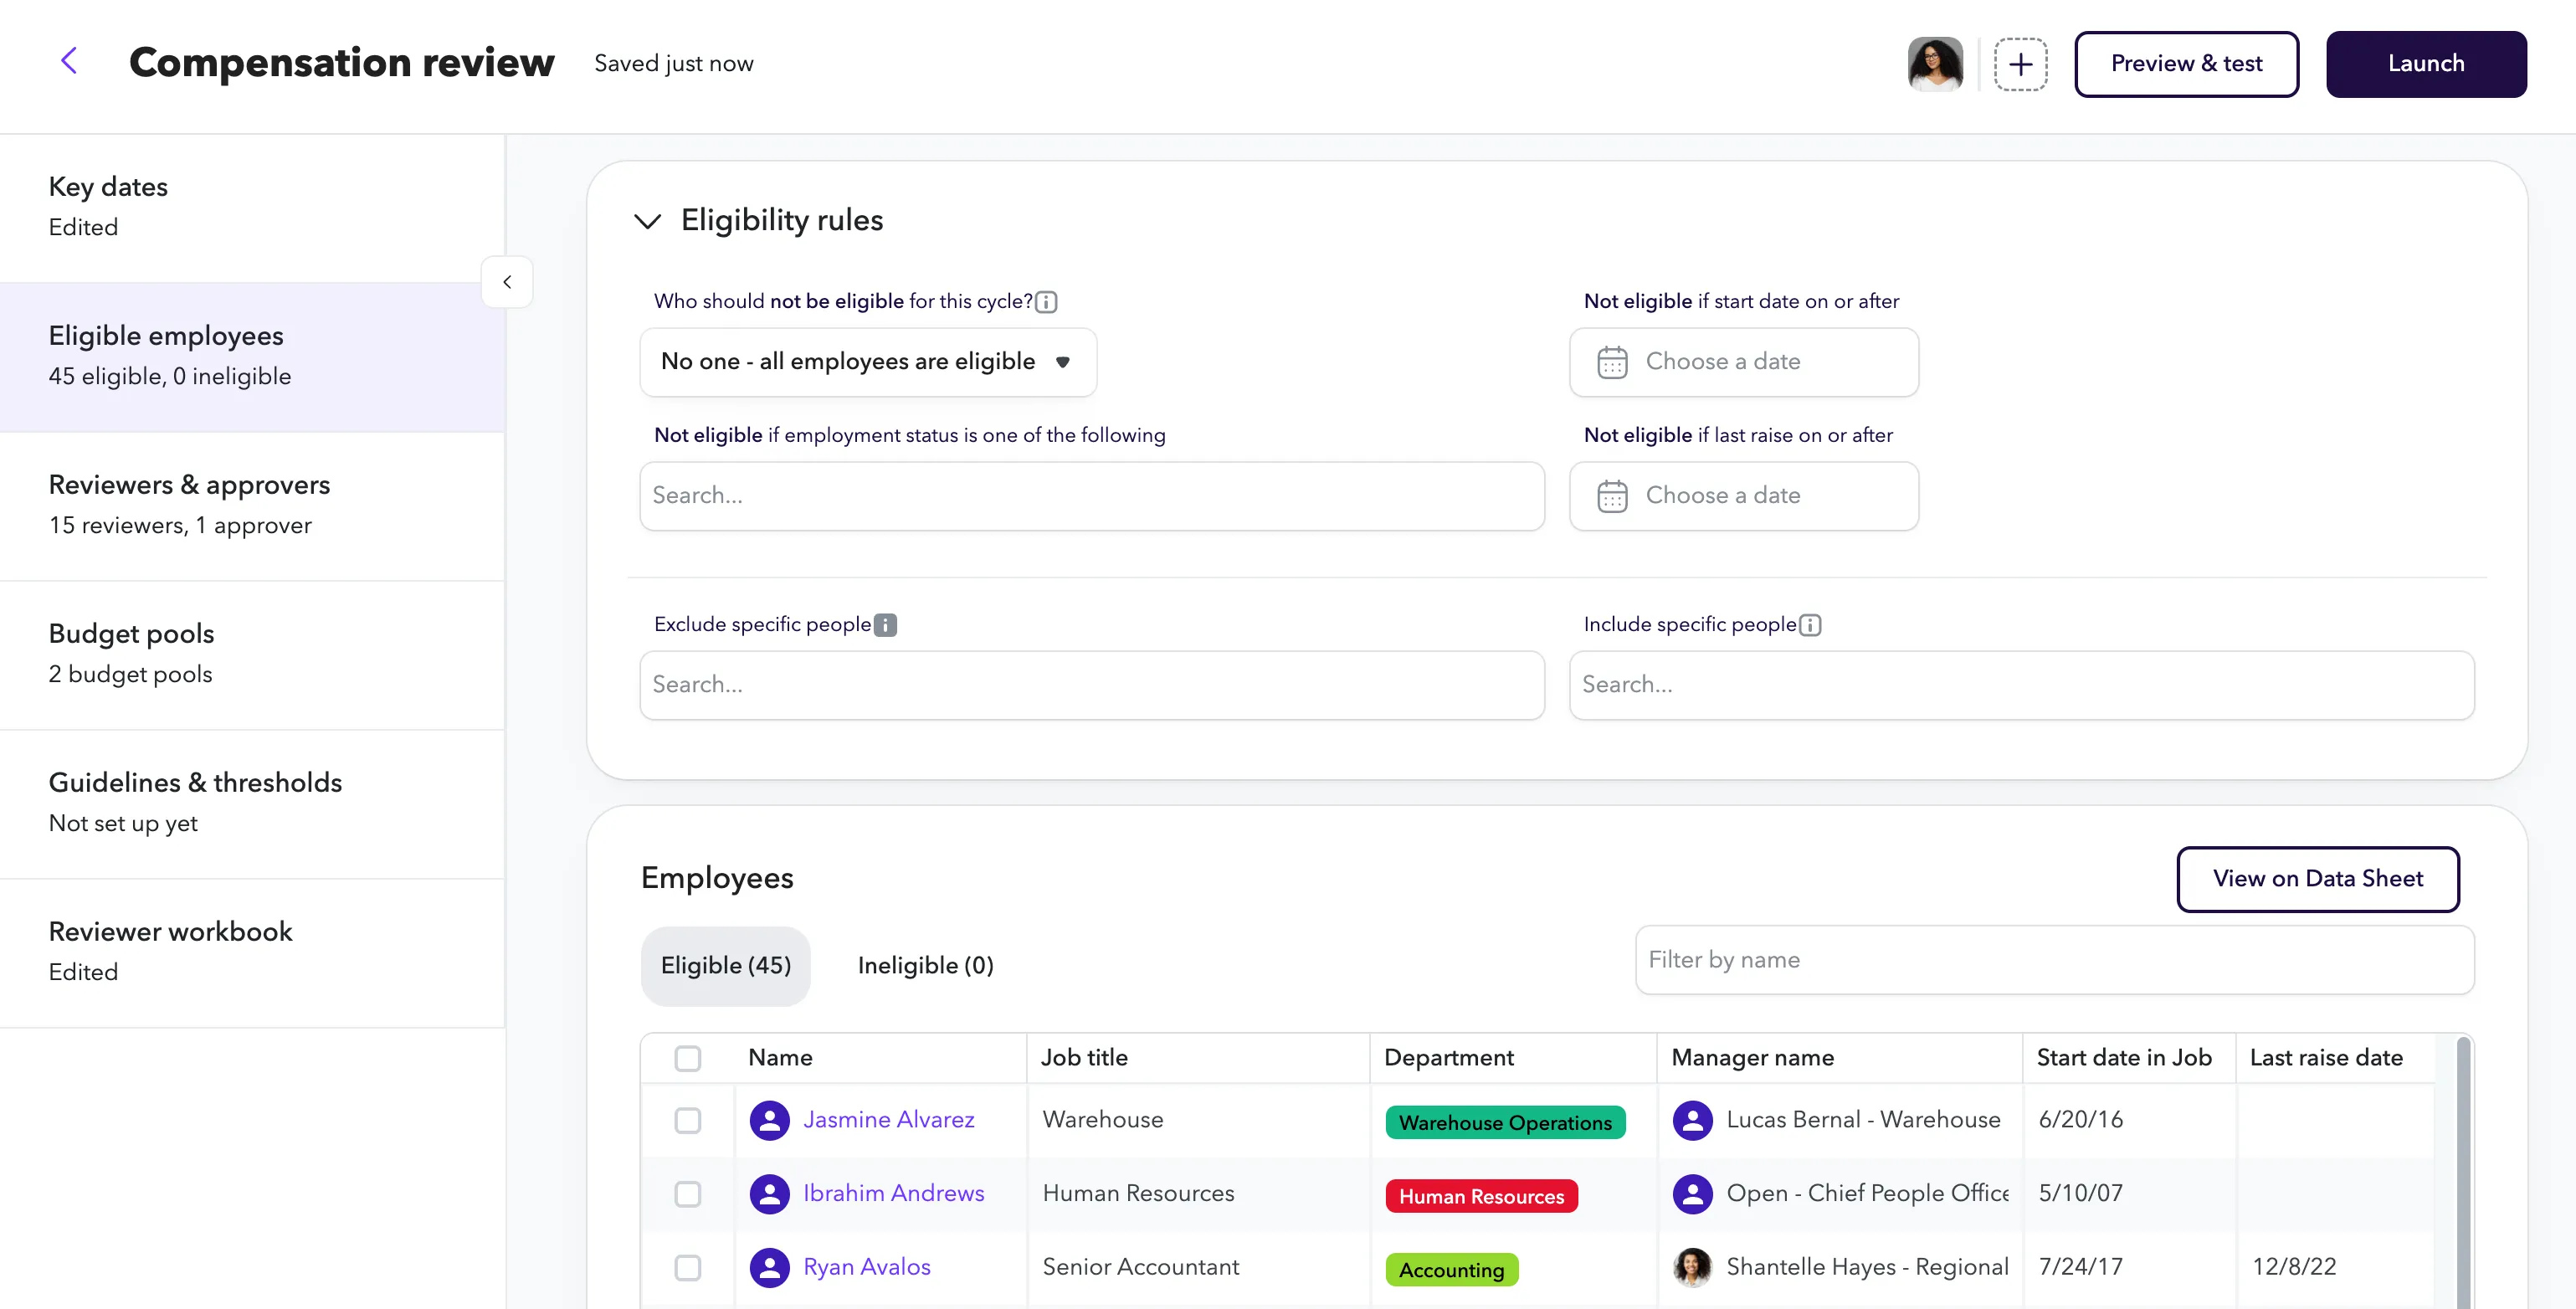Show info for Exclude specific people
2576x1309 pixels.
tap(885, 625)
